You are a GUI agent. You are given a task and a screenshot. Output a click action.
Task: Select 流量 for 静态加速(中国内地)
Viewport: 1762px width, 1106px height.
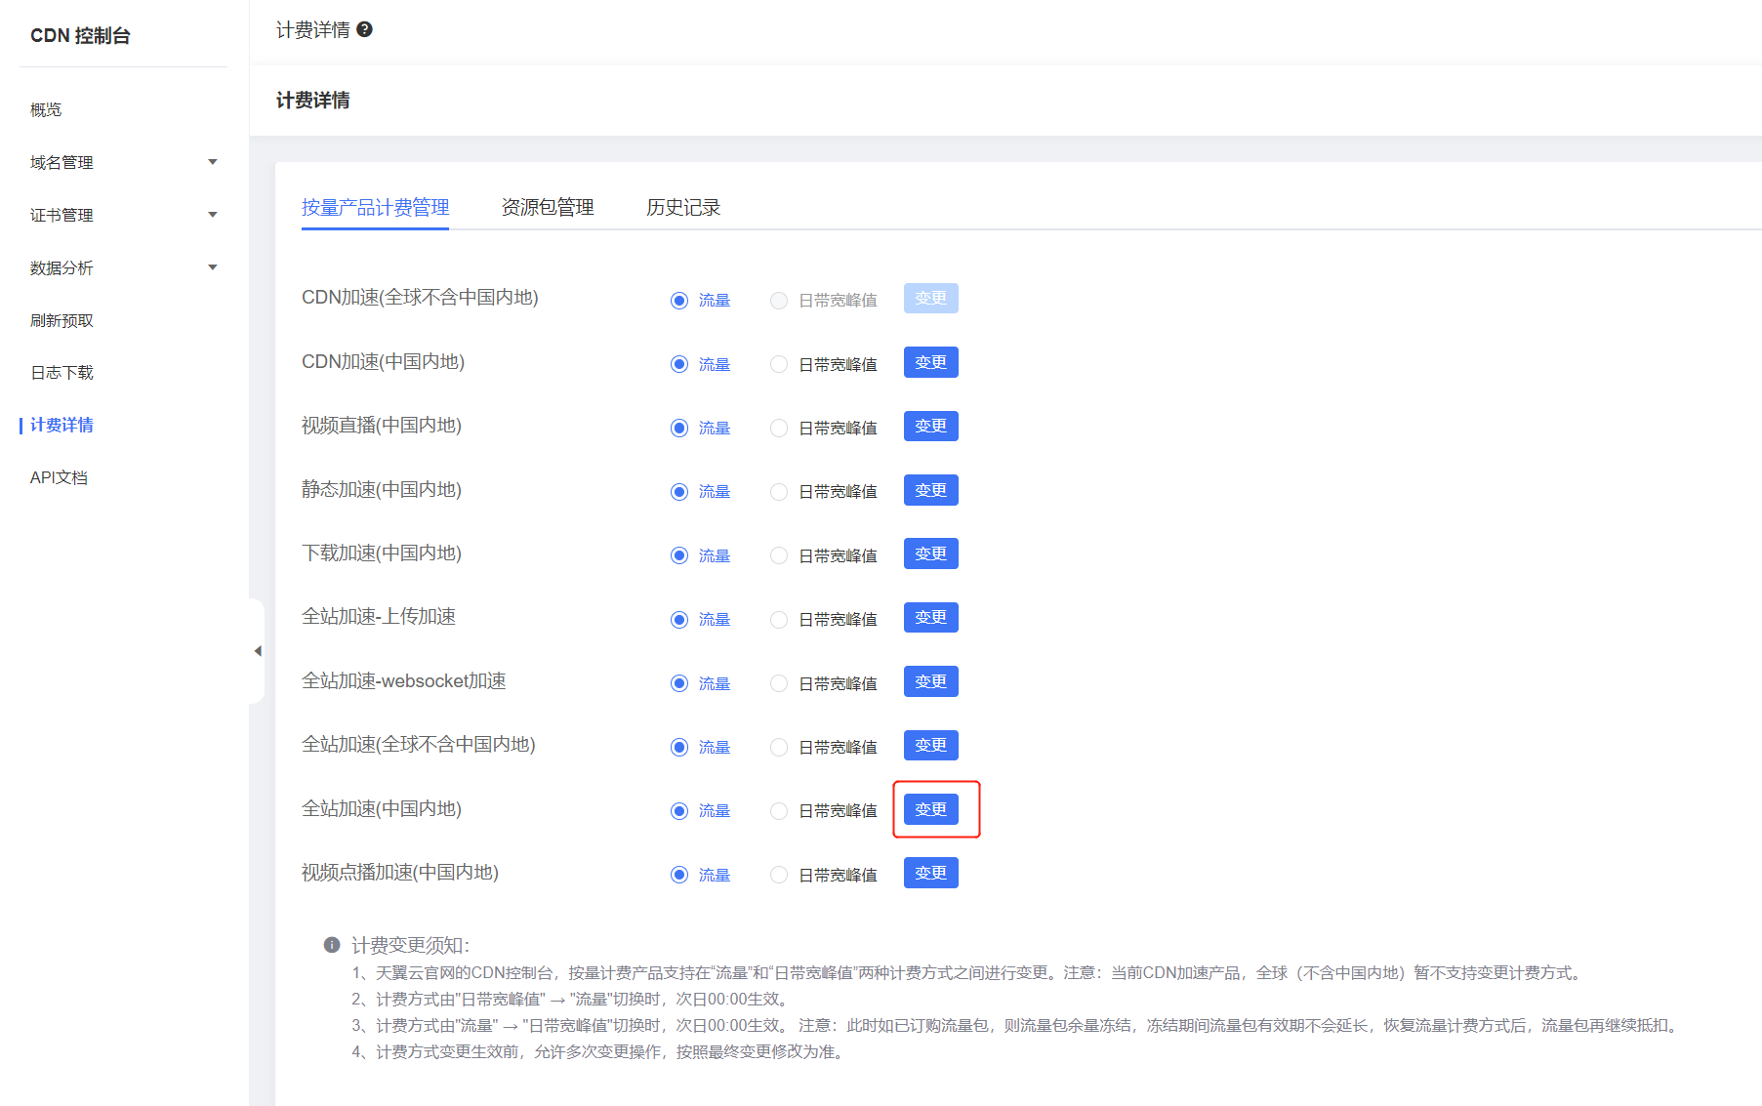click(x=700, y=492)
